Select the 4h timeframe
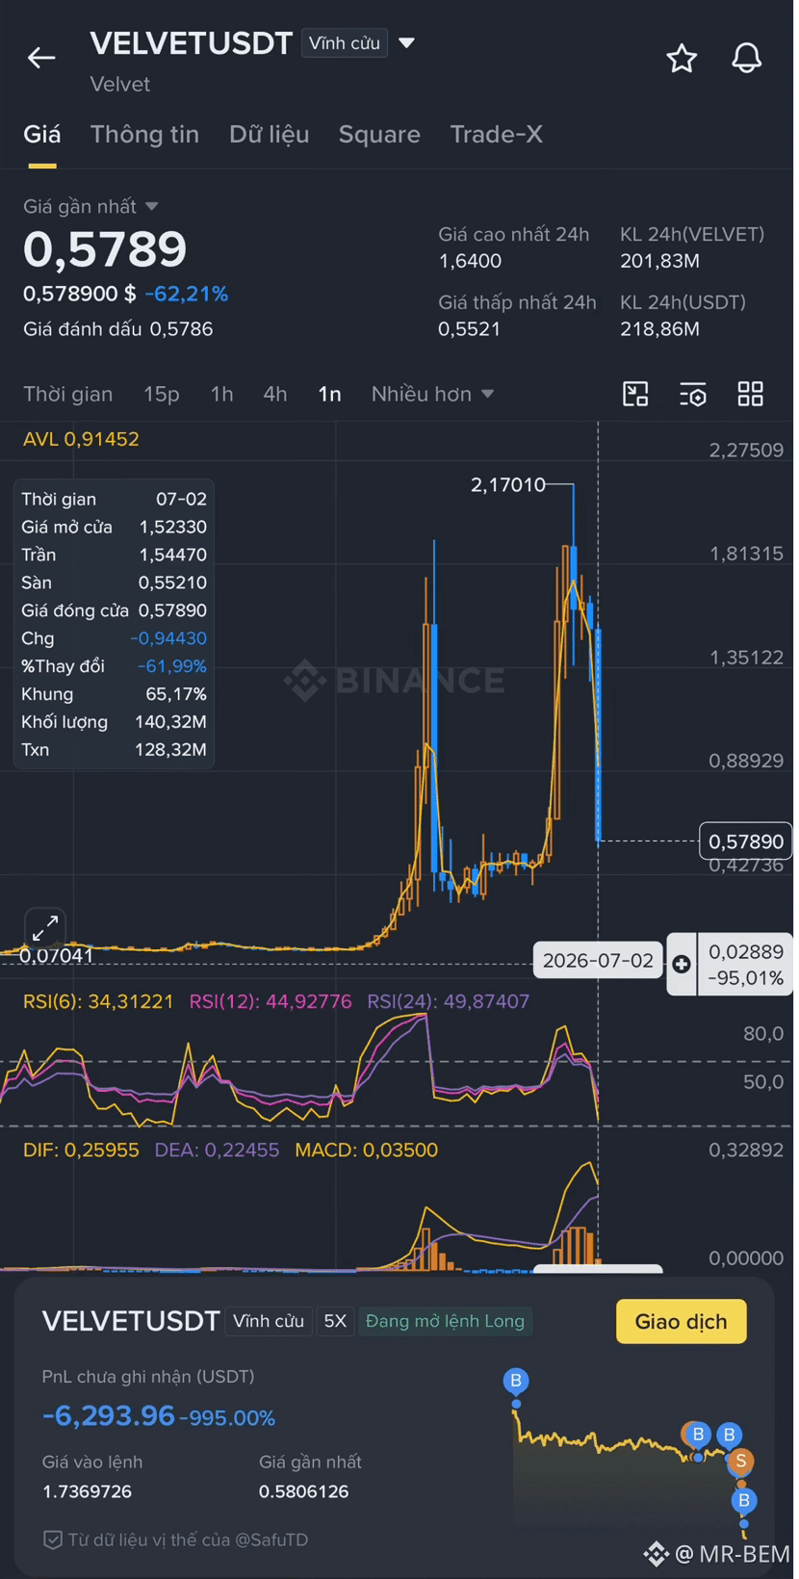799x1579 pixels. pos(275,394)
